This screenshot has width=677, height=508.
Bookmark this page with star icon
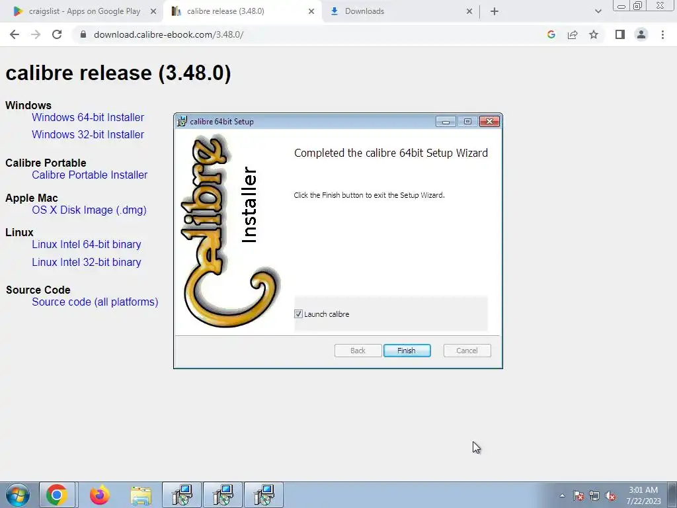pos(594,34)
